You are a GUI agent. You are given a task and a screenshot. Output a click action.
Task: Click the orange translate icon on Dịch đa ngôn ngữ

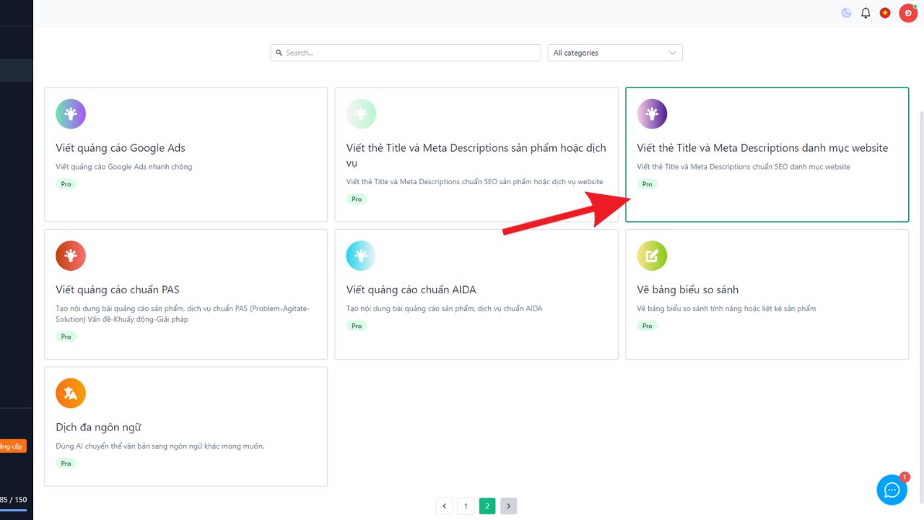point(71,393)
